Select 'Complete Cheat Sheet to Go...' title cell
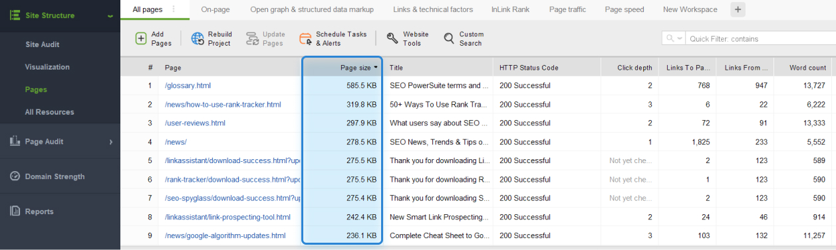This screenshot has width=836, height=250. [440, 235]
